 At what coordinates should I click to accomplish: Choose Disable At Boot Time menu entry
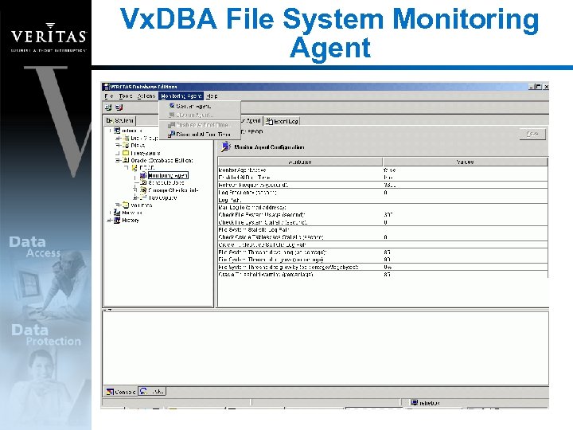(200, 135)
